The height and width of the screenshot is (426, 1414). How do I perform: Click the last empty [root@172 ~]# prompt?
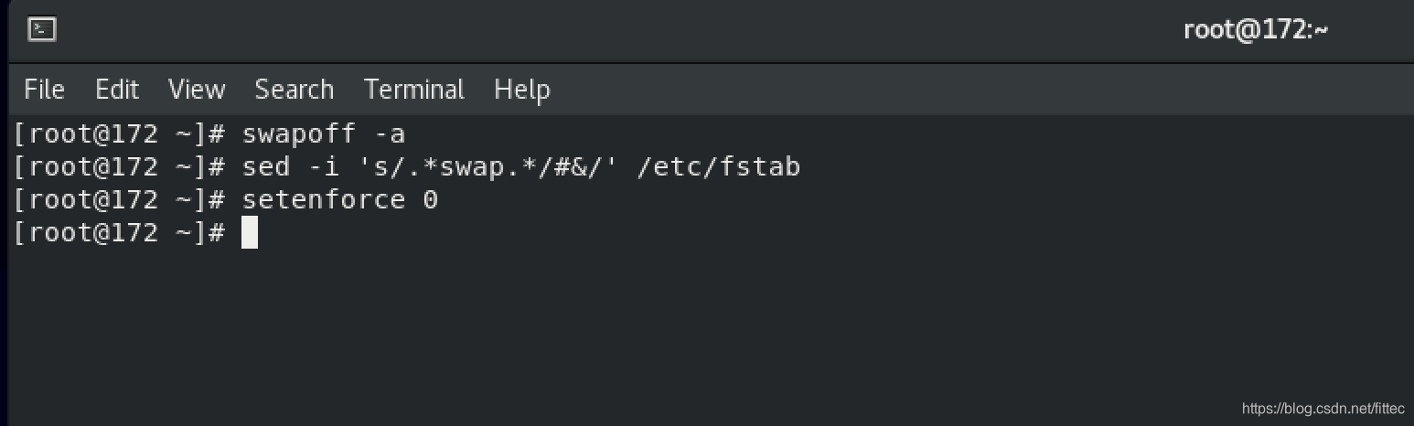[119, 232]
